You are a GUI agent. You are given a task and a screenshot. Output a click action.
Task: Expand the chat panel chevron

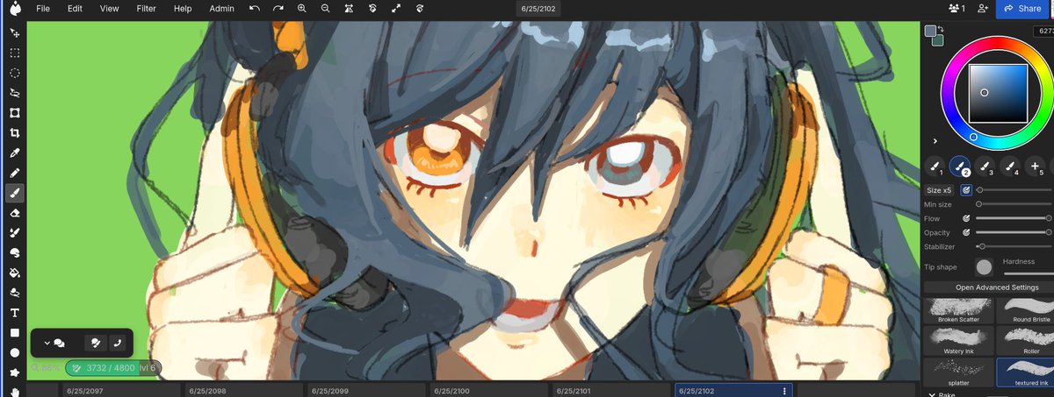[x=47, y=344]
